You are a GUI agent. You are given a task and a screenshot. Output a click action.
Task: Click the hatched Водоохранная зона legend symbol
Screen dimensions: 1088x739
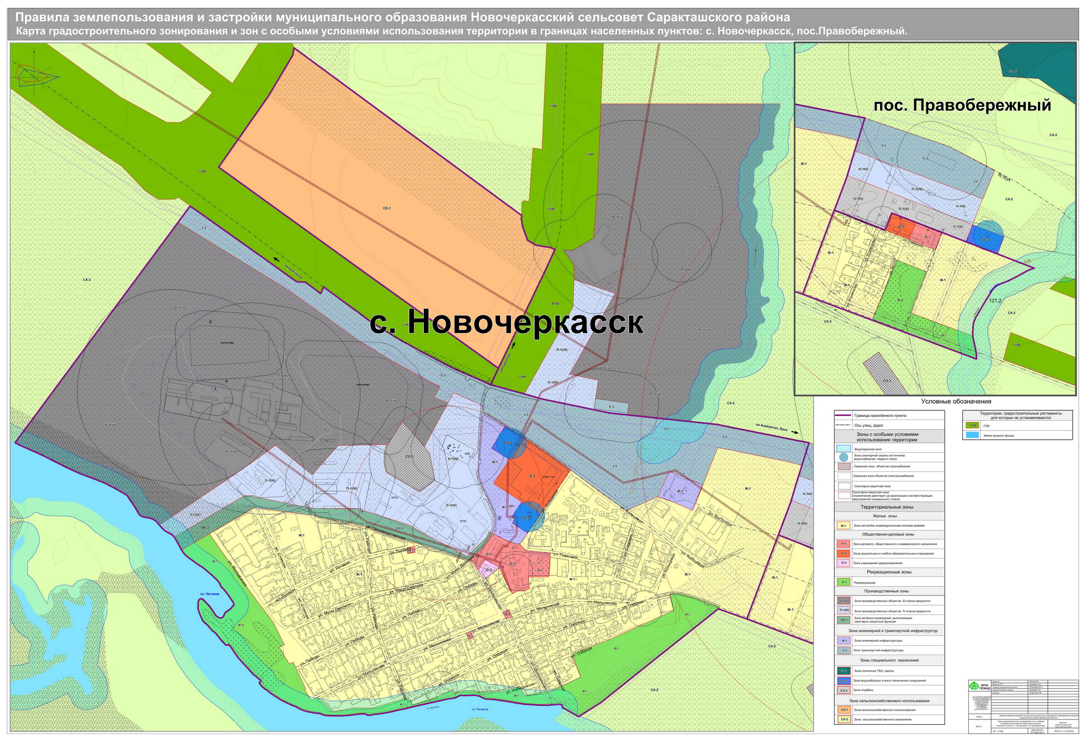(x=844, y=449)
